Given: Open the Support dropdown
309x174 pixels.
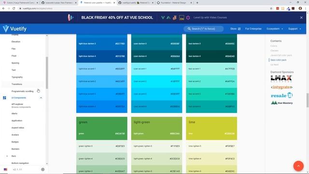Looking at the screenshot, I should click(295, 29).
